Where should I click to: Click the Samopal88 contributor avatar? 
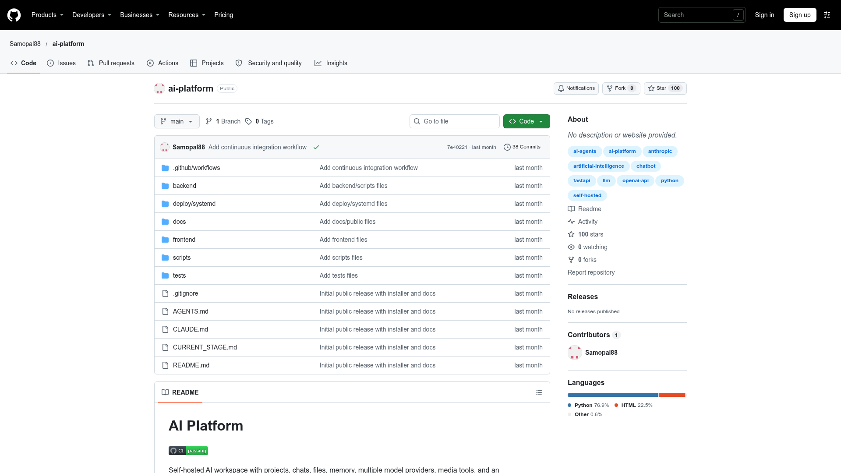[x=575, y=353]
